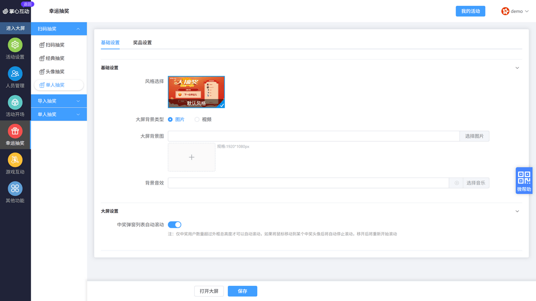Open 游戏互动 yellow icon
This screenshot has height=301, width=536.
tap(15, 160)
